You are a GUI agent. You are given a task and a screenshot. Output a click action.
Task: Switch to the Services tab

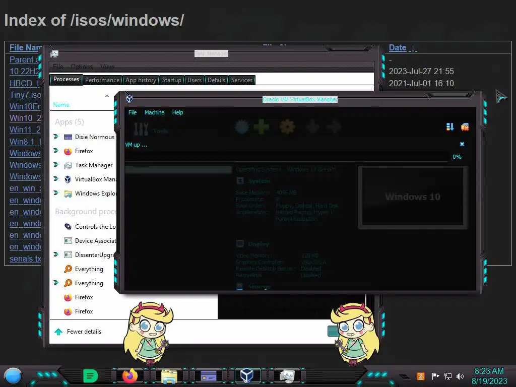pos(242,80)
